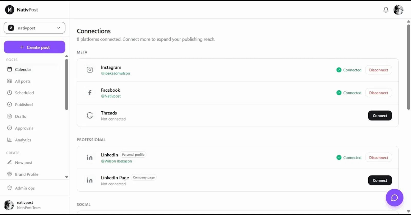Open the chat support bubble
The height and width of the screenshot is (215, 411).
point(394,198)
